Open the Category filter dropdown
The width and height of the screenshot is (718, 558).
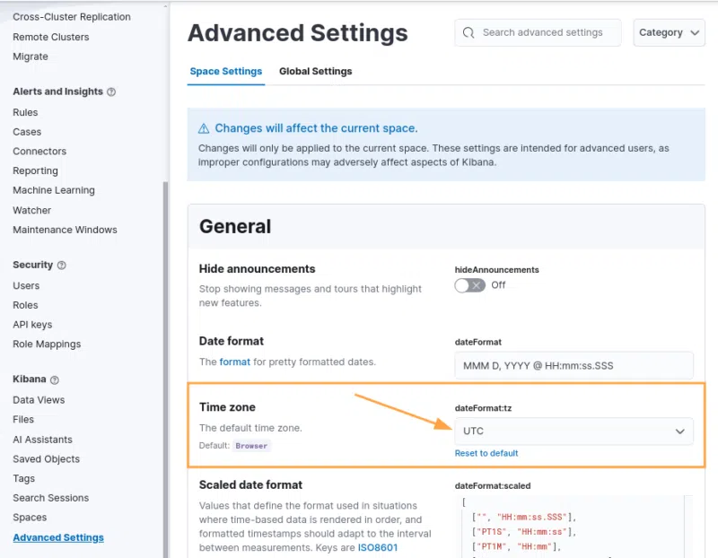tap(669, 32)
